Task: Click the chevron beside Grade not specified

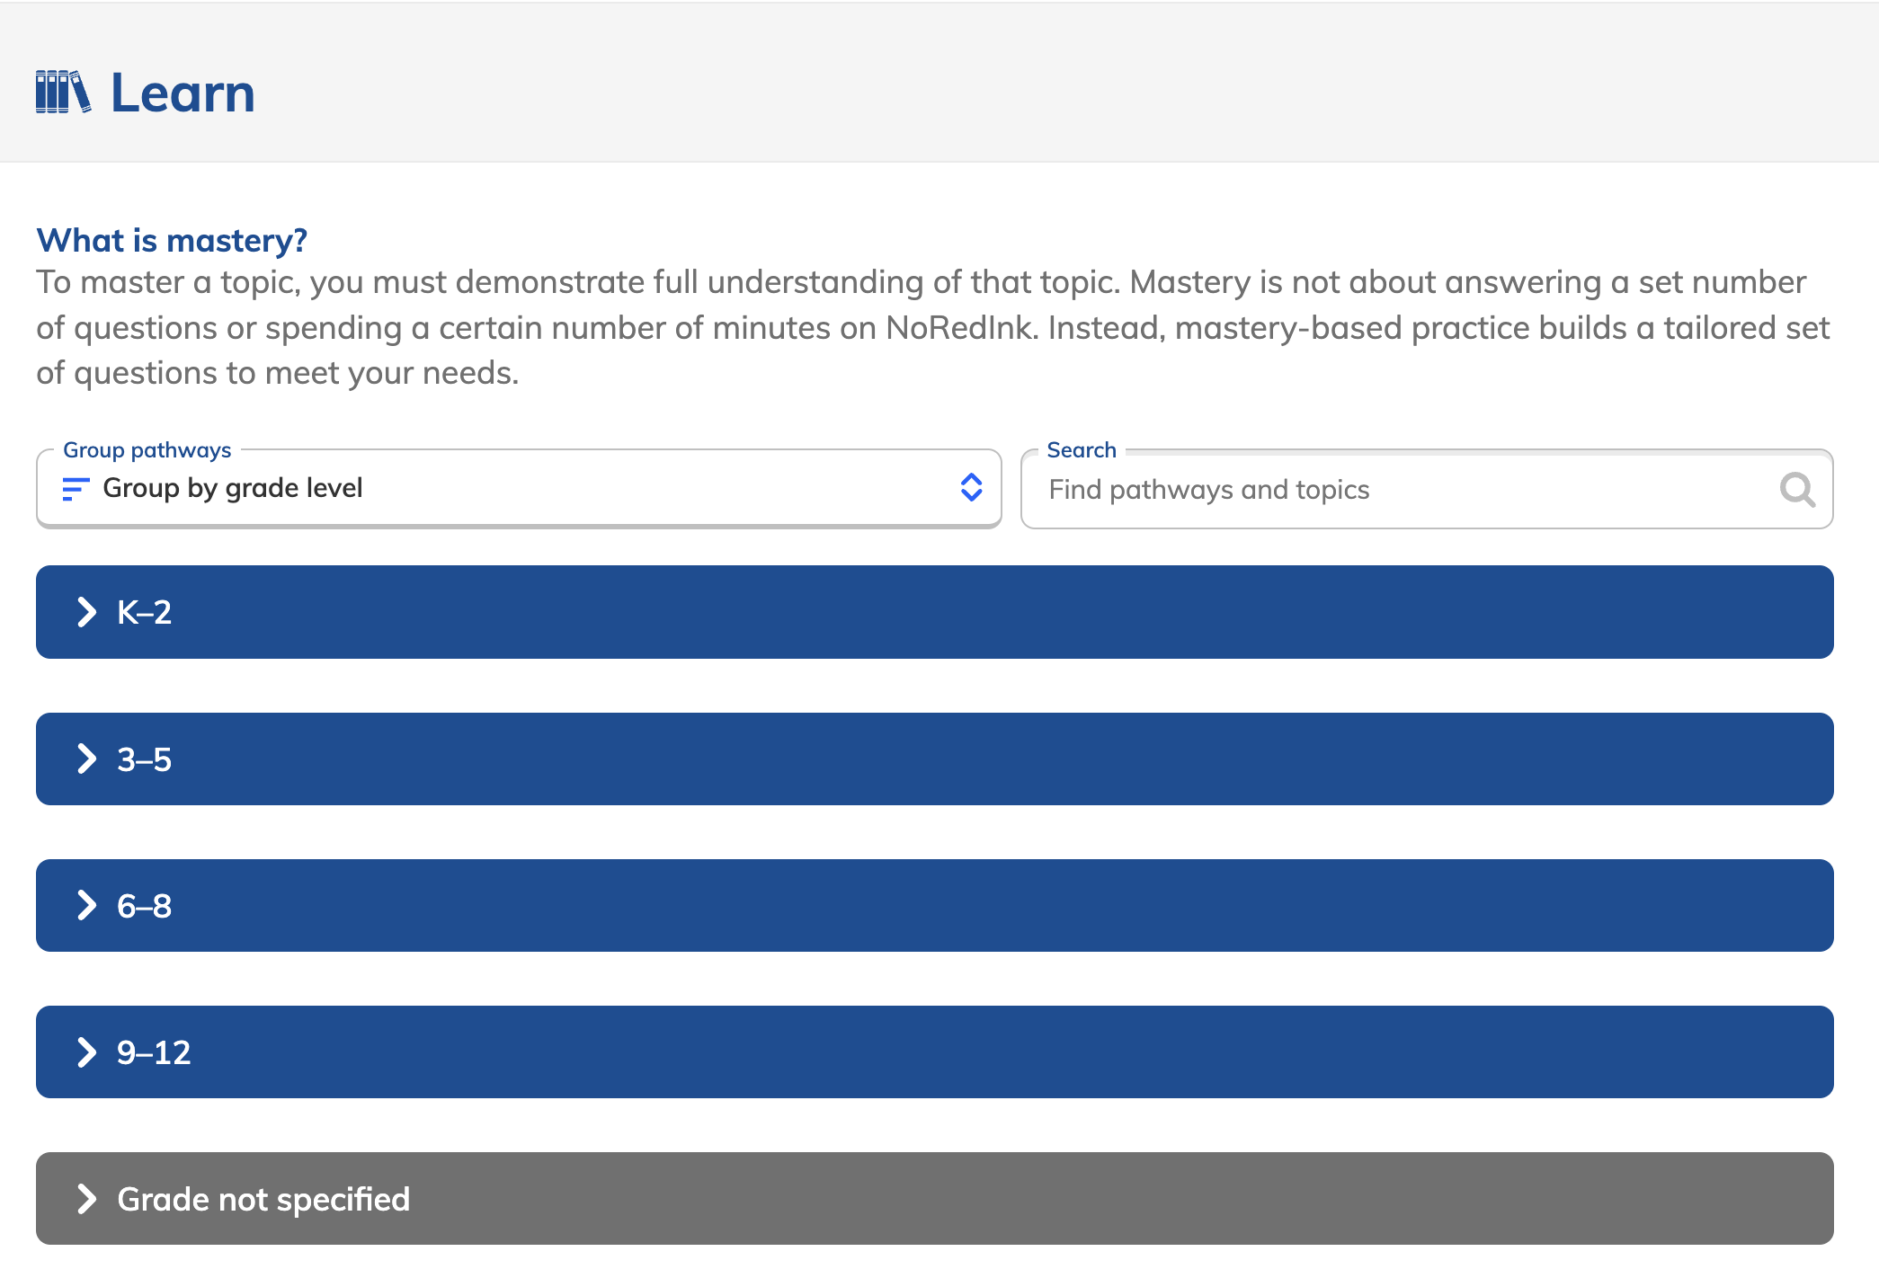Action: point(86,1198)
